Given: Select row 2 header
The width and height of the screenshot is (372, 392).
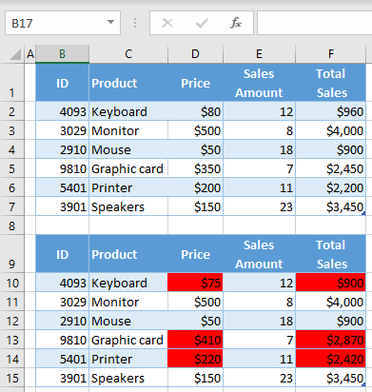Looking at the screenshot, I should (12, 111).
